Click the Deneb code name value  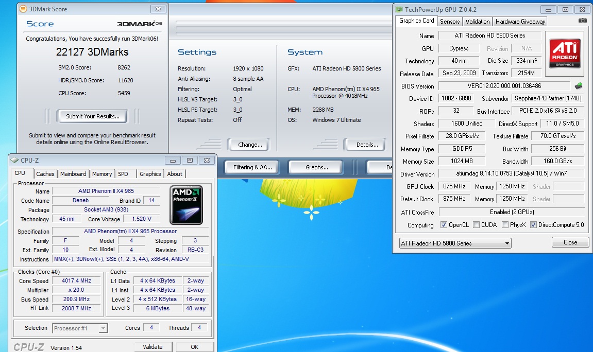point(80,201)
